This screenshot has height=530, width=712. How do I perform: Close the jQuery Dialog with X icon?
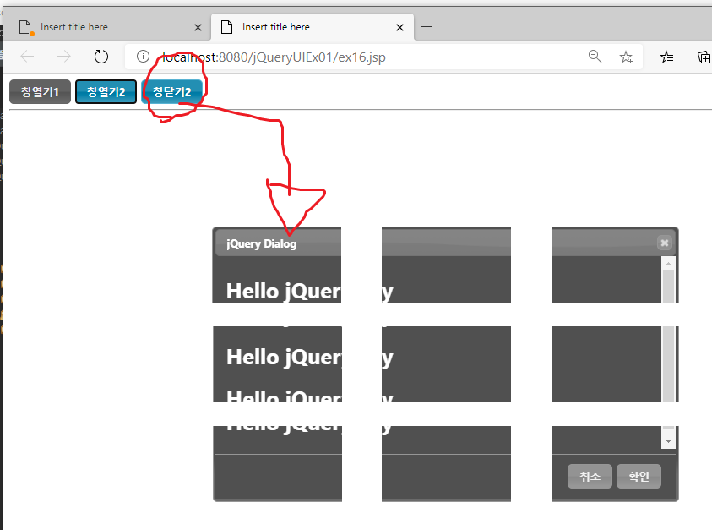[x=665, y=243]
